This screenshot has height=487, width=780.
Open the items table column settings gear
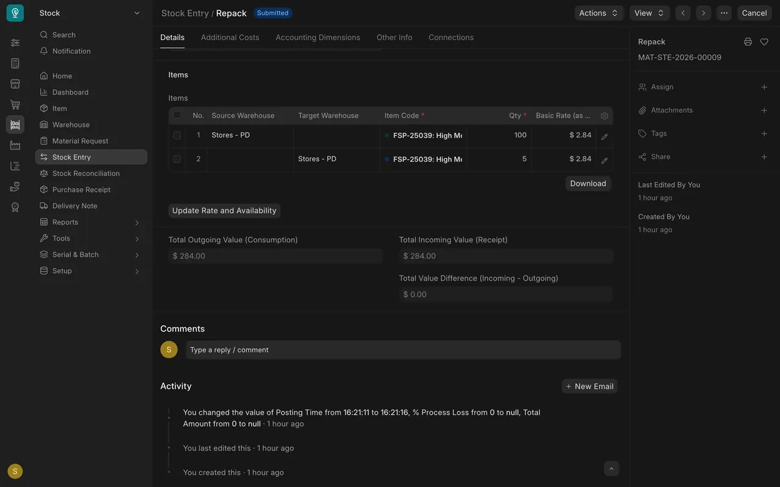(x=604, y=116)
